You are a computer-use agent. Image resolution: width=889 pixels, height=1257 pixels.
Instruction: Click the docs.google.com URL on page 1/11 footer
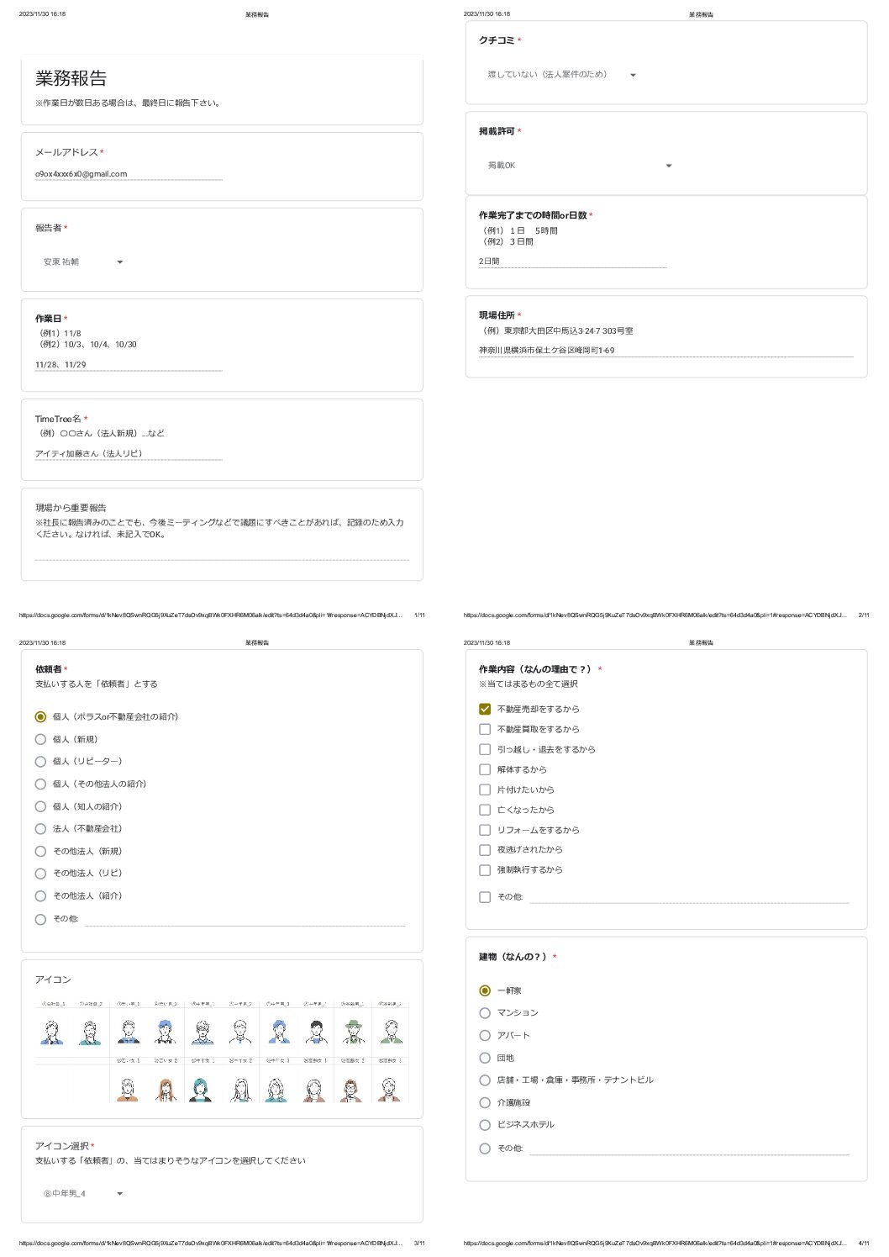[x=211, y=615]
